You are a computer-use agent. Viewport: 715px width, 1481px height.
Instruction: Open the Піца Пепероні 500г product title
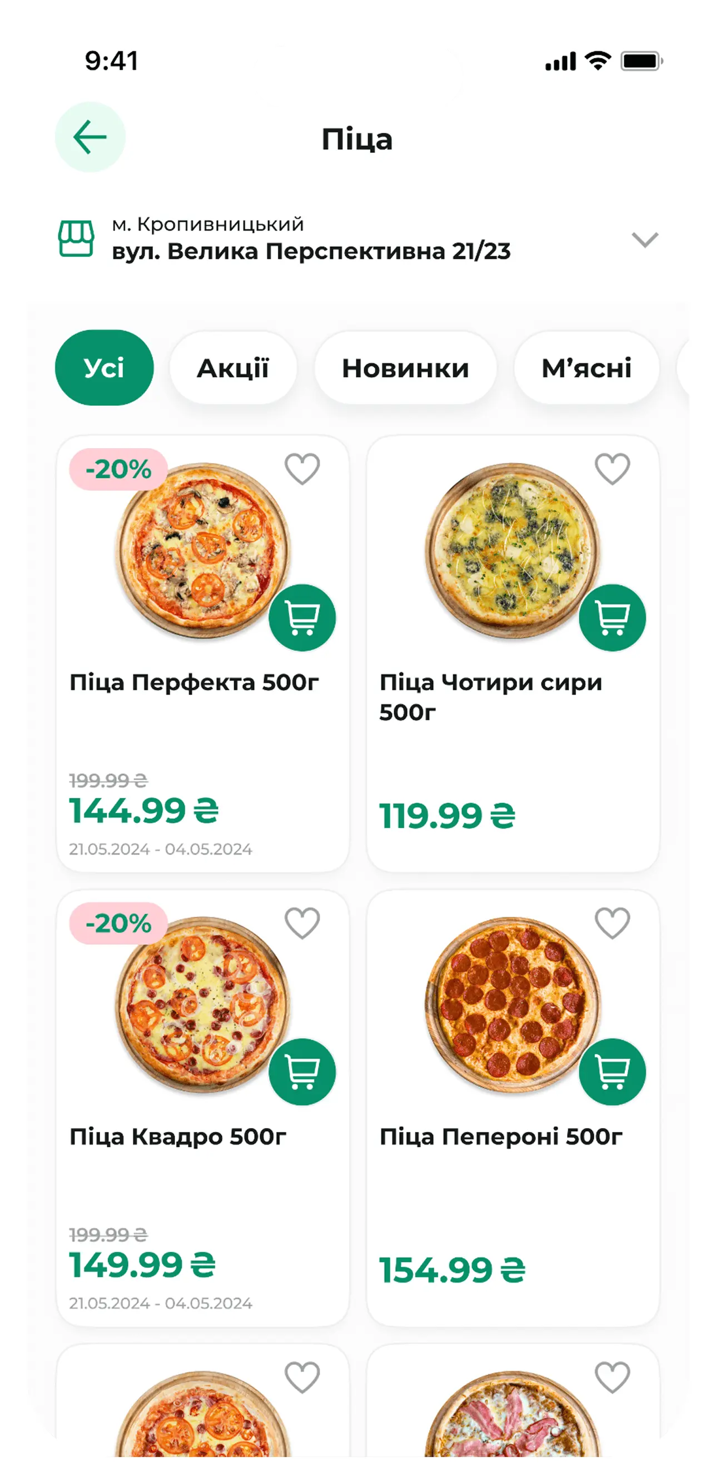click(x=500, y=1137)
